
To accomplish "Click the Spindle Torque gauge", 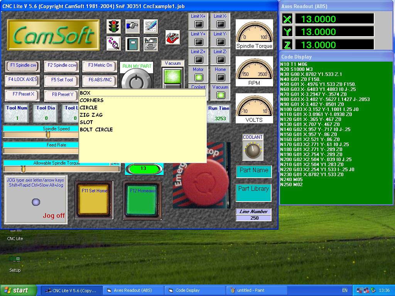I will 254,34.
